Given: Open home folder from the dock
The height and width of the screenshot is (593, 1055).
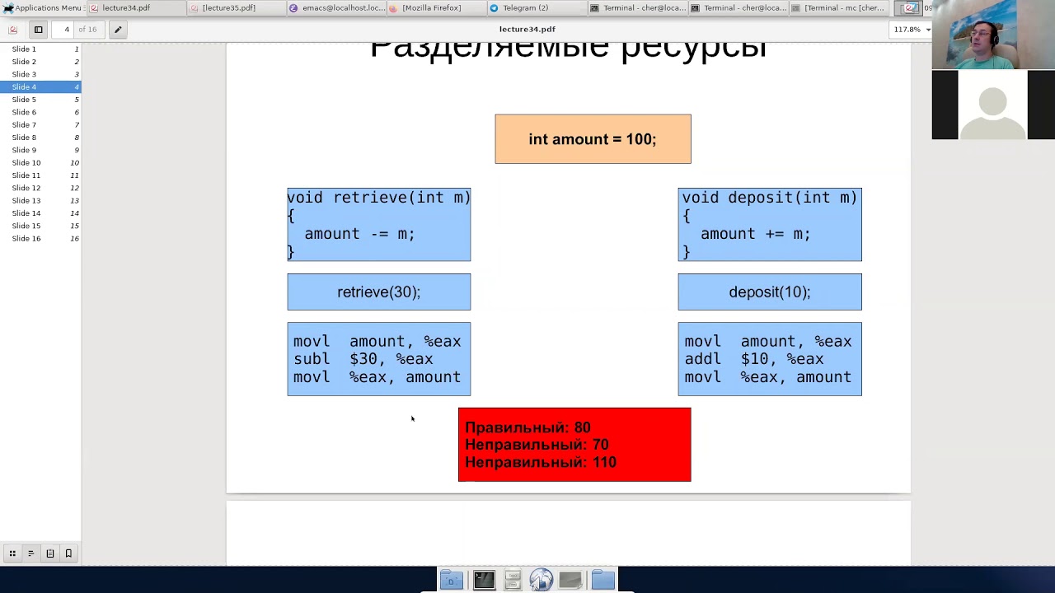Looking at the screenshot, I should point(452,580).
